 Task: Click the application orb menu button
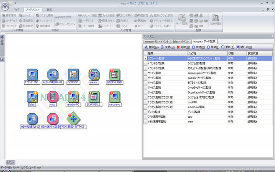click(x=5, y=6)
